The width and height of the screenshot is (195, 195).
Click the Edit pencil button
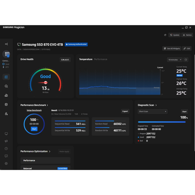pyautogui.click(x=187, y=48)
